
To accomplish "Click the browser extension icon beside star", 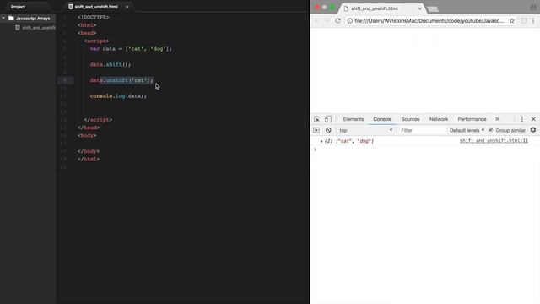I will pyautogui.click(x=524, y=20).
